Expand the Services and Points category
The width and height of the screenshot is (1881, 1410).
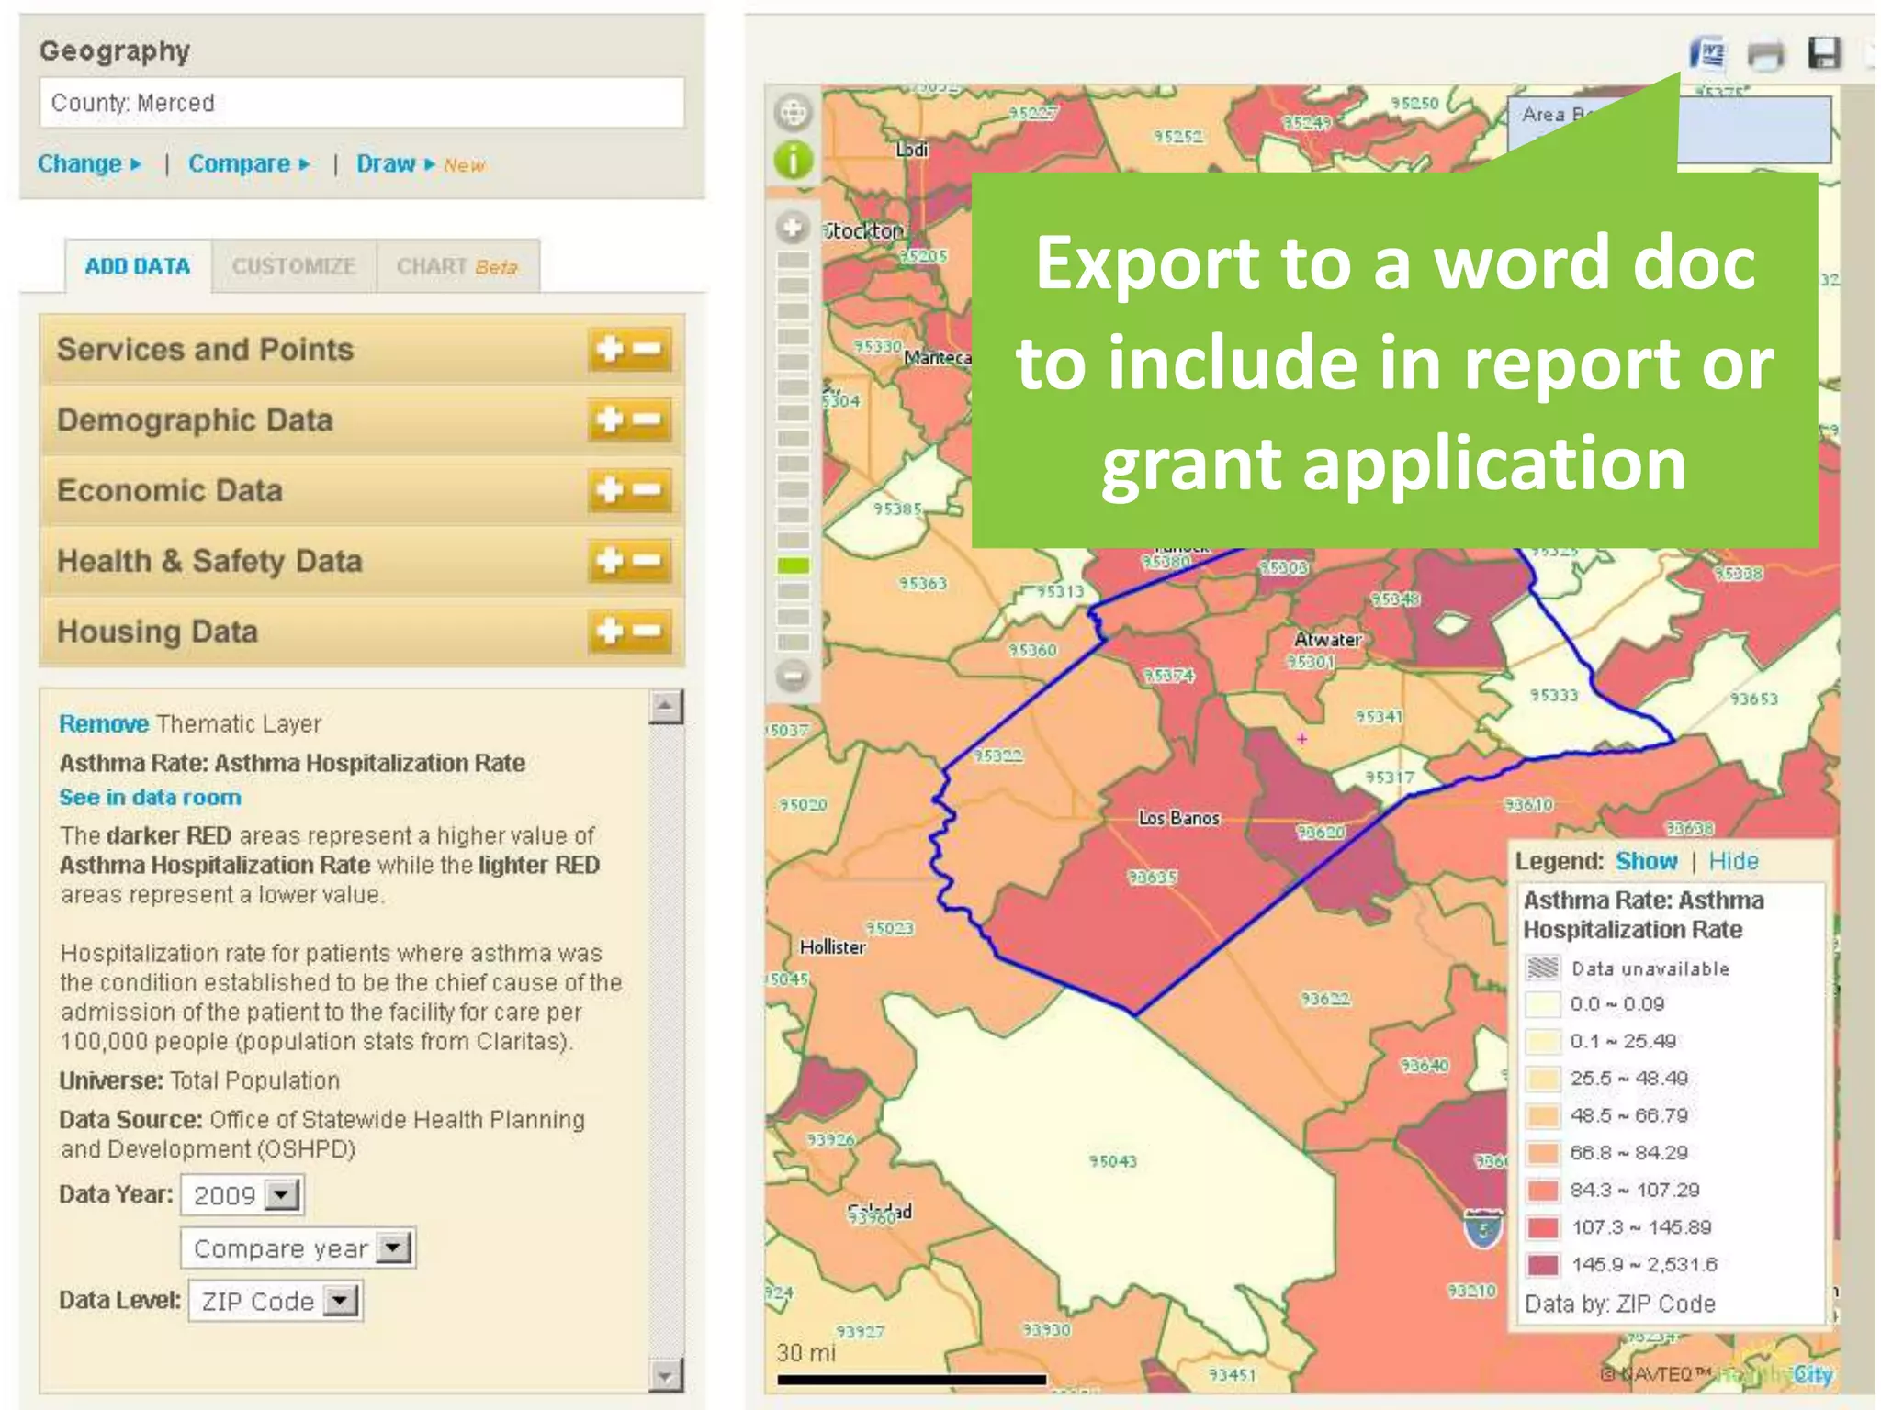362,350
